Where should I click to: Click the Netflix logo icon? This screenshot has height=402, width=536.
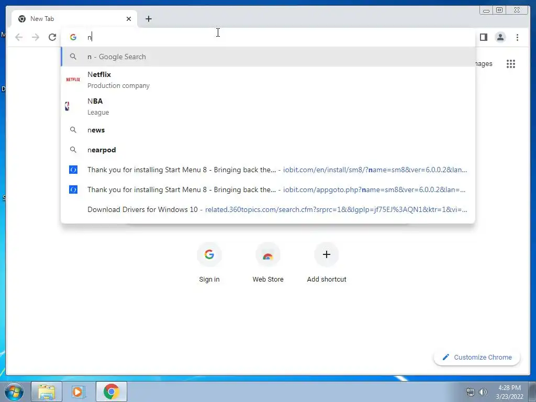click(73, 80)
